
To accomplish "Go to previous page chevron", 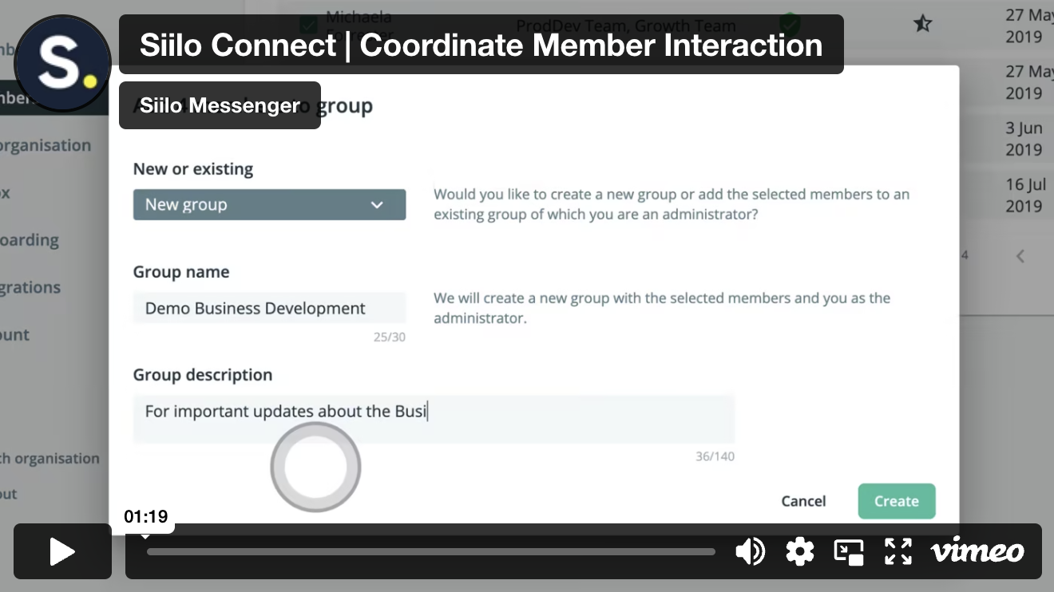I will coord(1020,256).
